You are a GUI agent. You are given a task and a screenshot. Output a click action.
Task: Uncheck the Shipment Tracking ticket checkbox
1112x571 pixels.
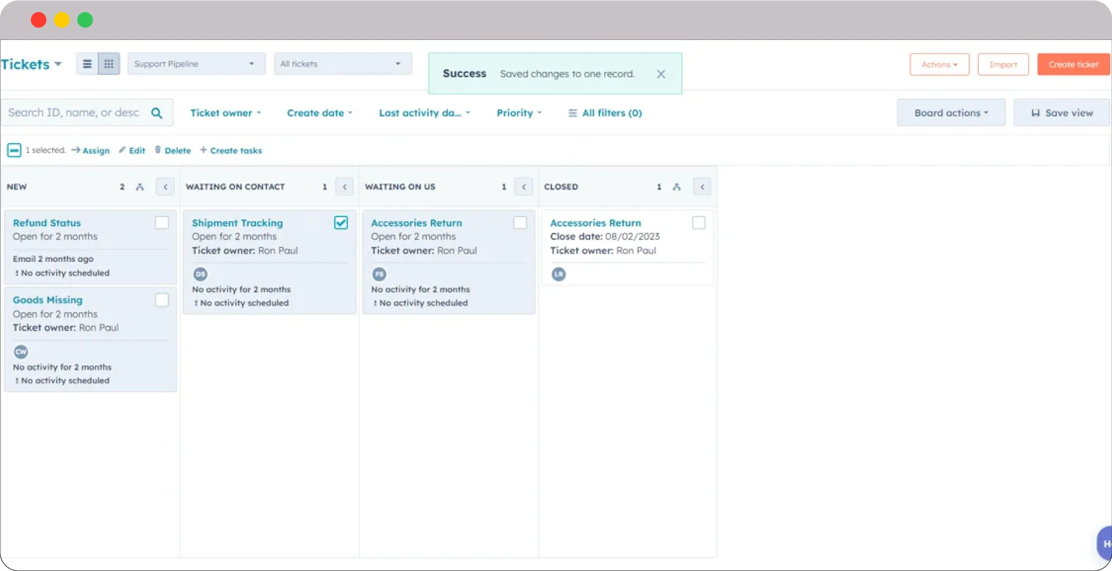(341, 222)
